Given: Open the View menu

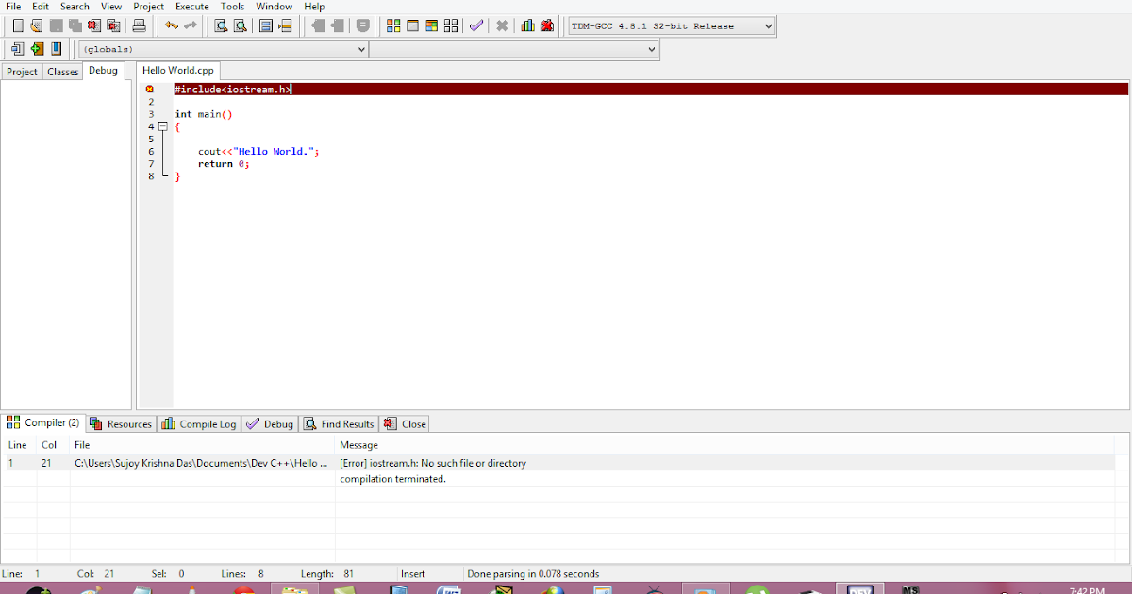Looking at the screenshot, I should click(x=111, y=7).
